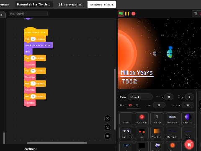Select the purple planet sprite
201x151 pixels.
[188, 119]
